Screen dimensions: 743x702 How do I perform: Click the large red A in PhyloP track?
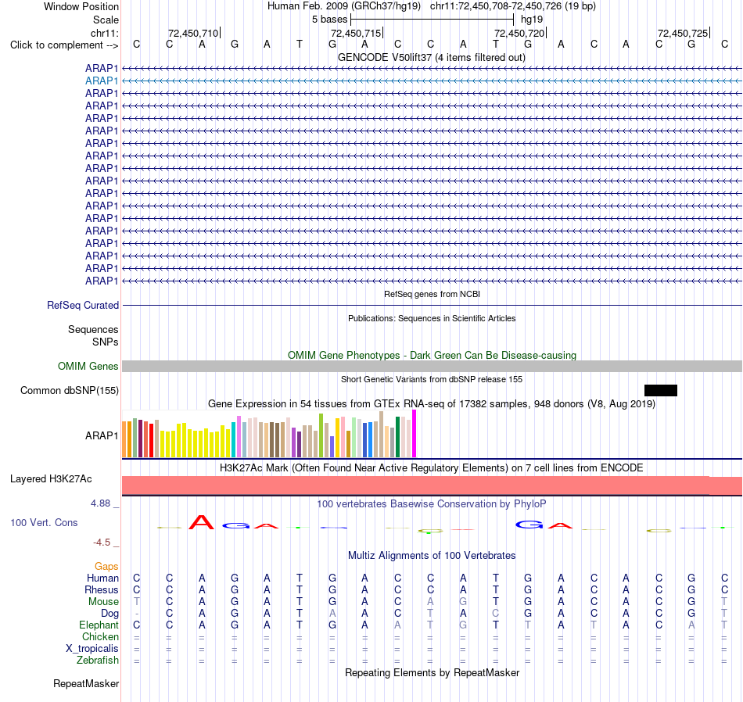click(x=201, y=522)
